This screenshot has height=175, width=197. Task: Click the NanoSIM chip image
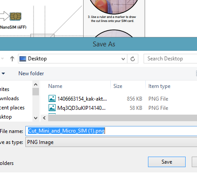(x=15, y=16)
